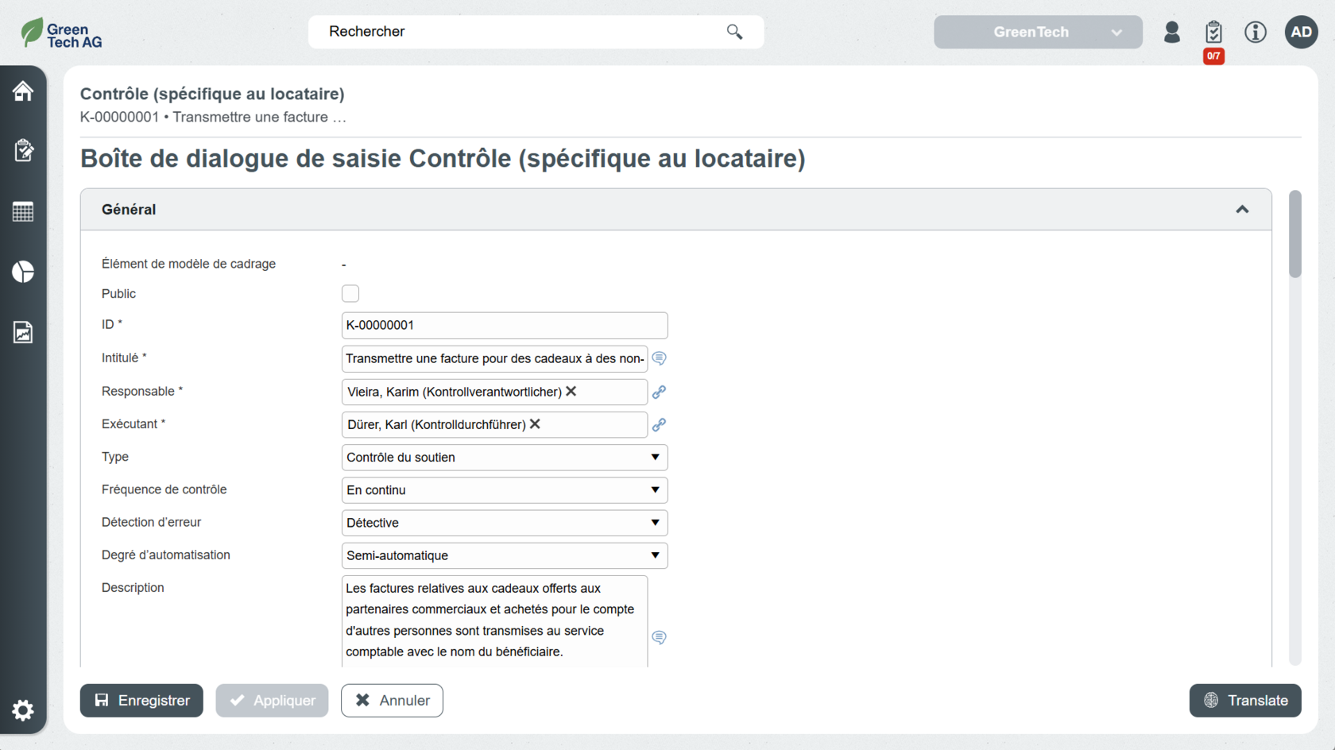Collapse the Général section
Image resolution: width=1335 pixels, height=750 pixels.
click(x=1241, y=210)
